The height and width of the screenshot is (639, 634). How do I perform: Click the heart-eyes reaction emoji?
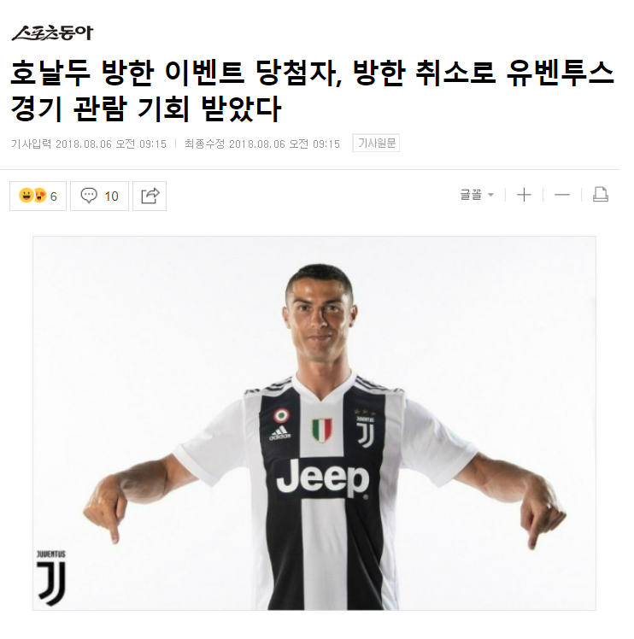(40, 196)
